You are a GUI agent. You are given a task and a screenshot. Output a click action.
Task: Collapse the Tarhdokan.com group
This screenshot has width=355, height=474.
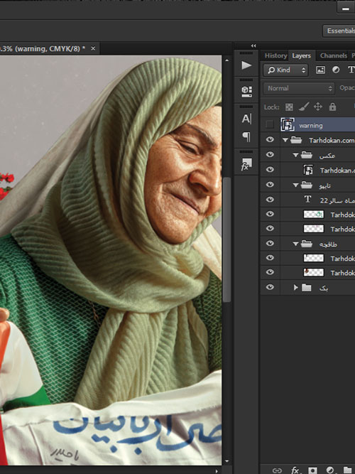[x=285, y=140]
